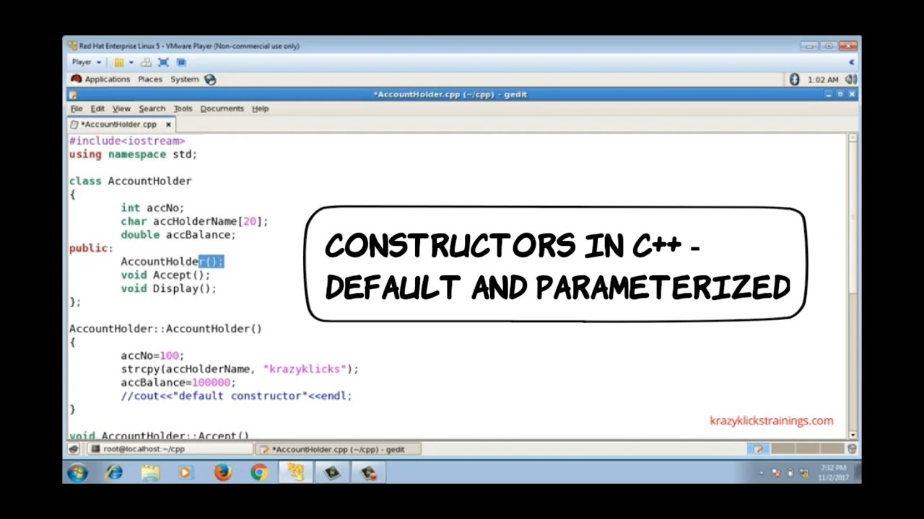Open gedit File menu

point(77,109)
